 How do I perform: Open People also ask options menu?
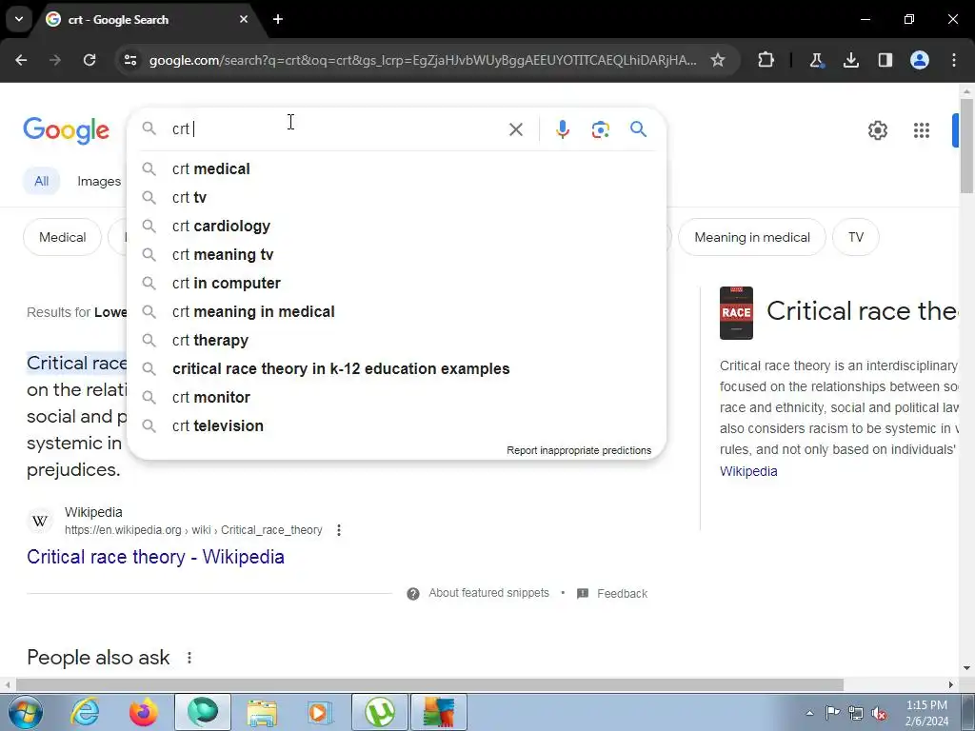coord(189,657)
